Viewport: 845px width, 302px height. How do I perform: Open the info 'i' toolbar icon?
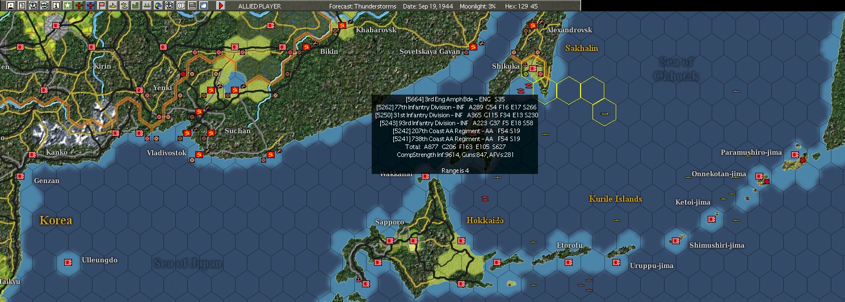[56, 6]
